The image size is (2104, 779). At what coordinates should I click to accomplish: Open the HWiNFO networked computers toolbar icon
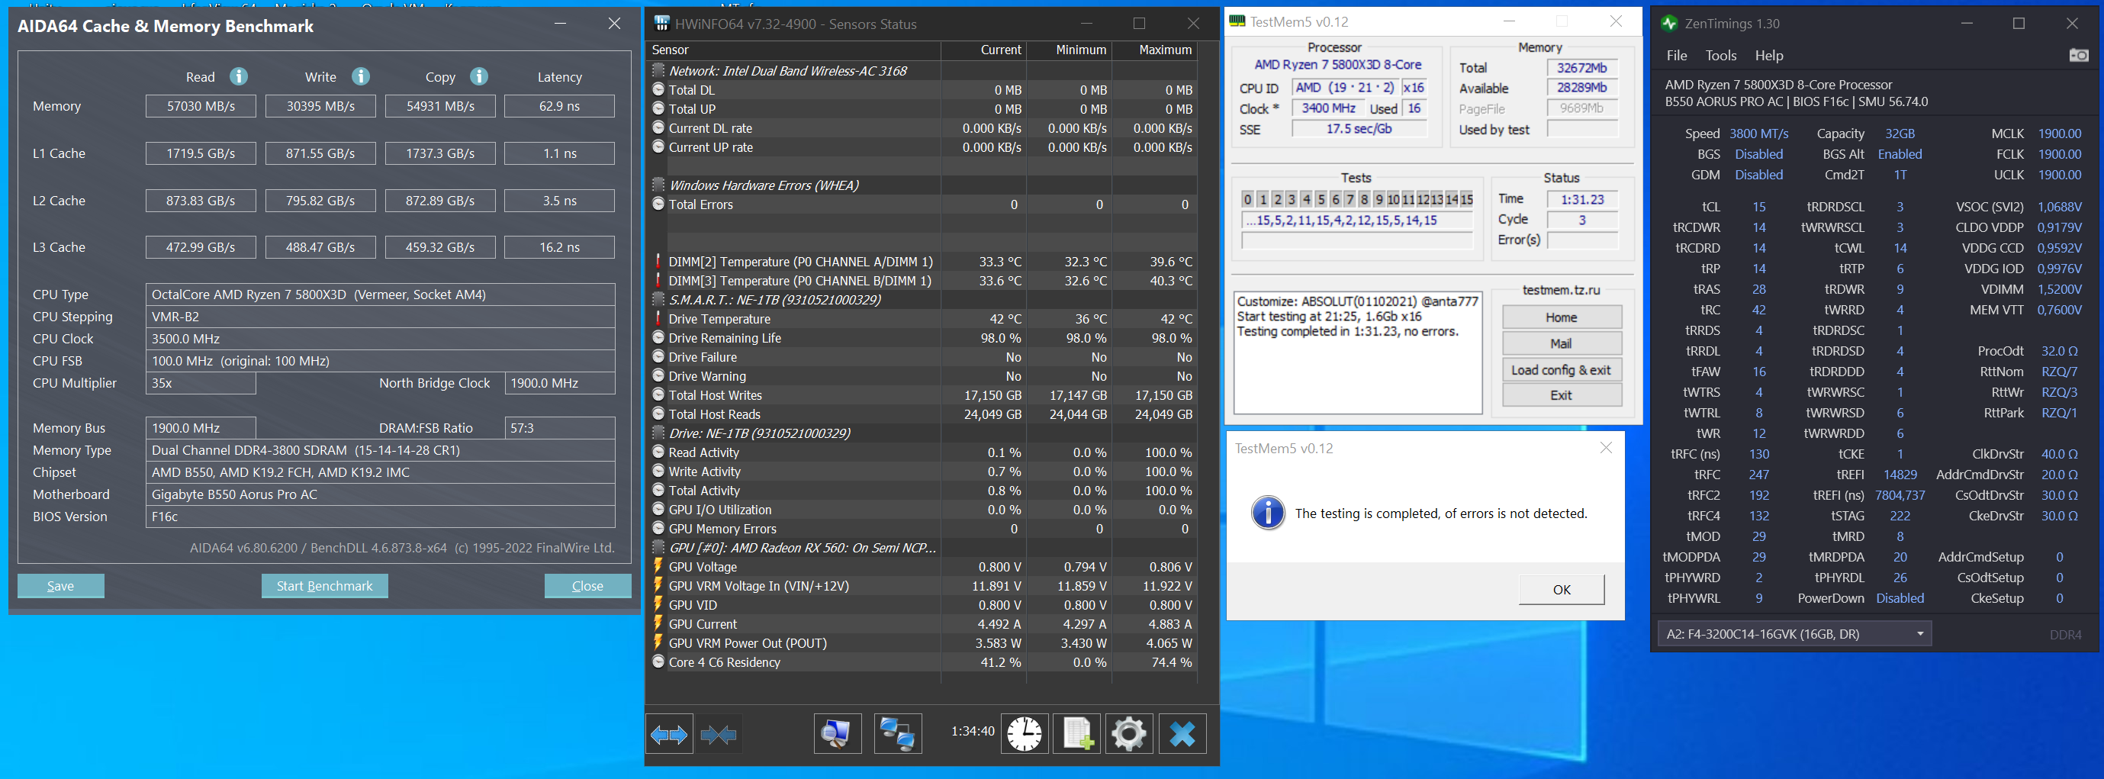pos(898,734)
